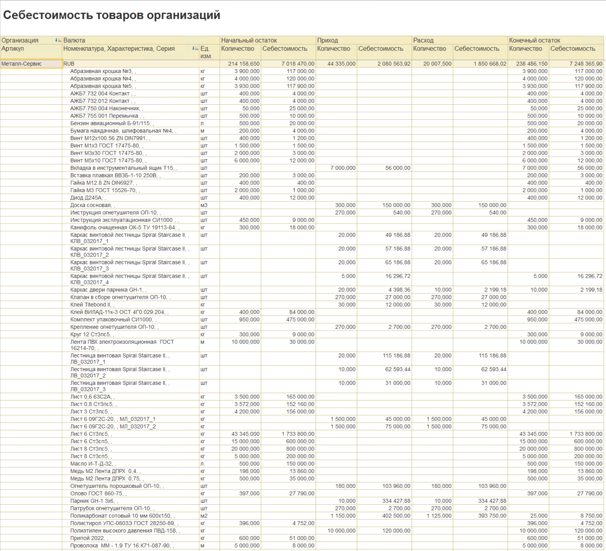Click sort icon in Организация header
The height and width of the screenshot is (551, 606).
(x=58, y=40)
